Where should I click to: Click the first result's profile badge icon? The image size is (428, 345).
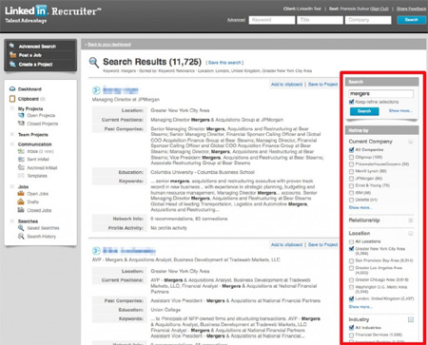click(96, 90)
